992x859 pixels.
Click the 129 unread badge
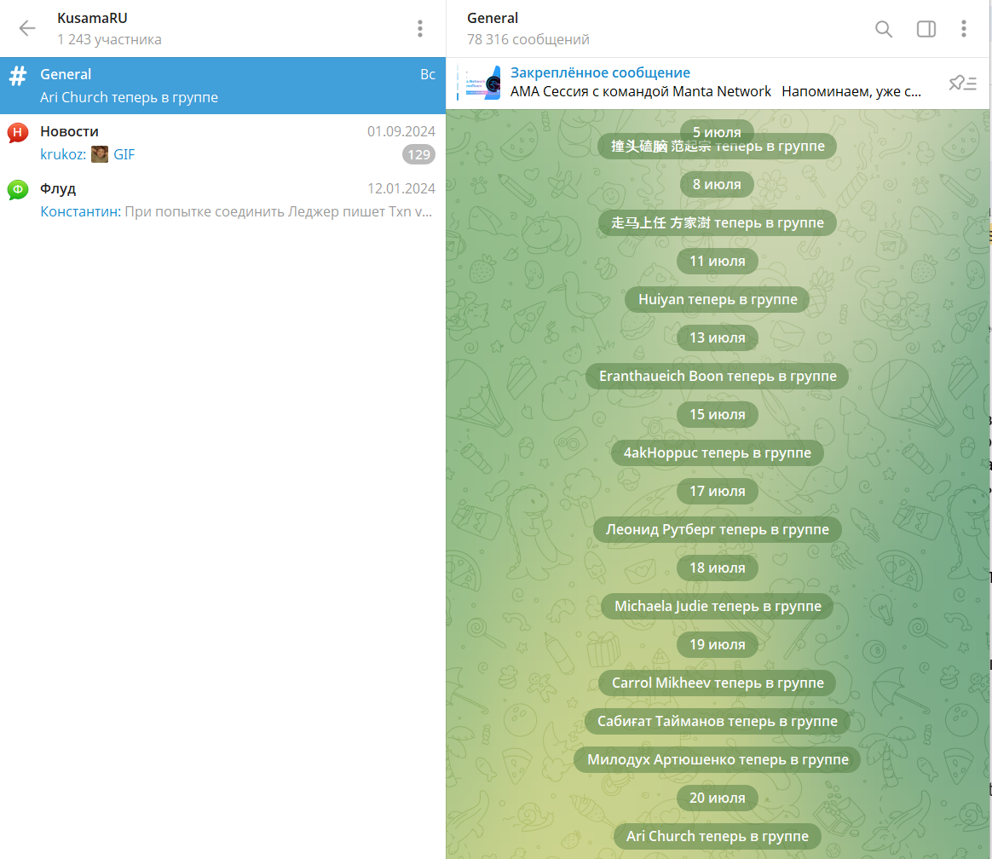[418, 154]
